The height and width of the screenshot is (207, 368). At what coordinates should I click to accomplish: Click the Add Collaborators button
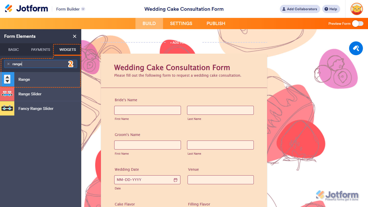[x=300, y=9]
